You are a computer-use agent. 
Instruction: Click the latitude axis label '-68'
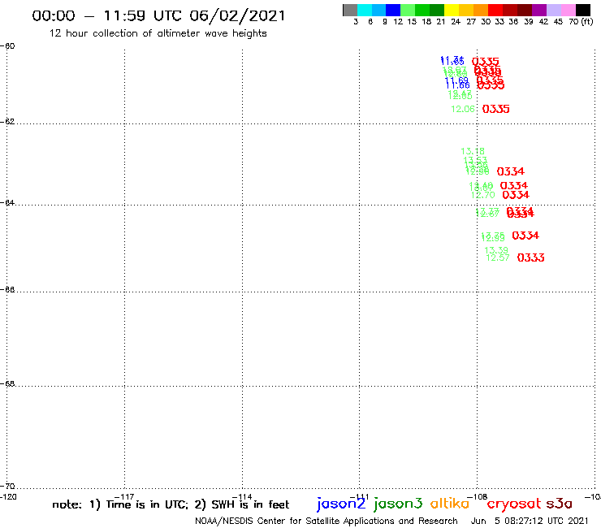click(7, 384)
